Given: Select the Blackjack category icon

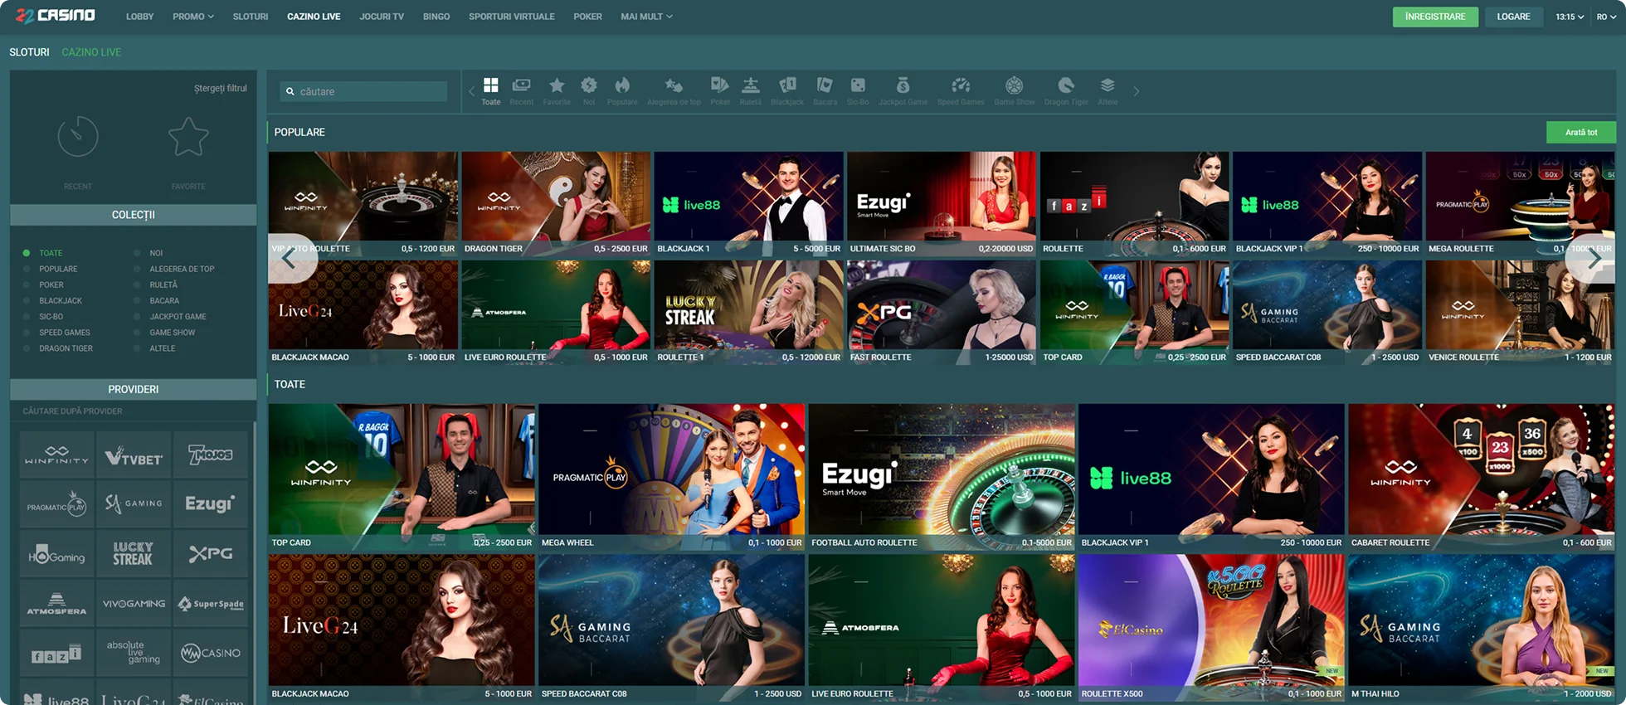Looking at the screenshot, I should tap(787, 91).
